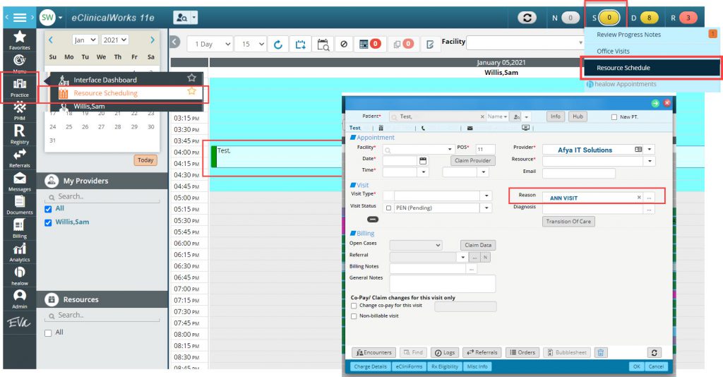Select Office Visits menu item
This screenshot has height=377, width=723.
coord(613,51)
